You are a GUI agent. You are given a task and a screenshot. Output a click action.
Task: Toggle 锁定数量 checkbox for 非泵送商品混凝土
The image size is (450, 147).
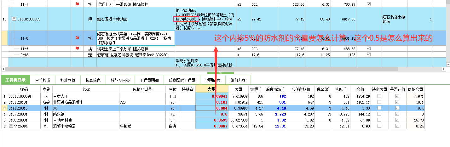(379, 102)
